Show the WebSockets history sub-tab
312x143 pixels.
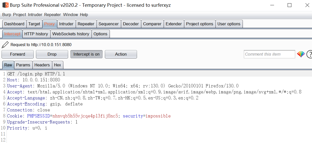(x=71, y=34)
